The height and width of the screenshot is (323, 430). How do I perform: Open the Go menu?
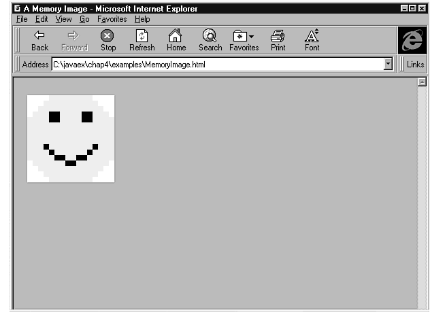[84, 19]
